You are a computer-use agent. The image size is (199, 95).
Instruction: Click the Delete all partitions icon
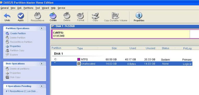pos(7,69)
